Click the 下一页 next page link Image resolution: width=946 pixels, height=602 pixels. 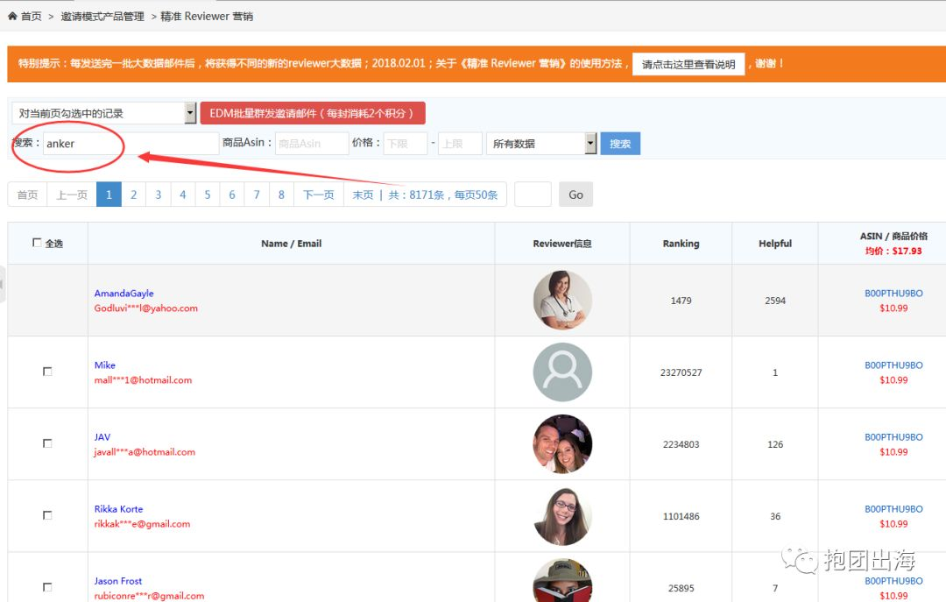coord(319,195)
